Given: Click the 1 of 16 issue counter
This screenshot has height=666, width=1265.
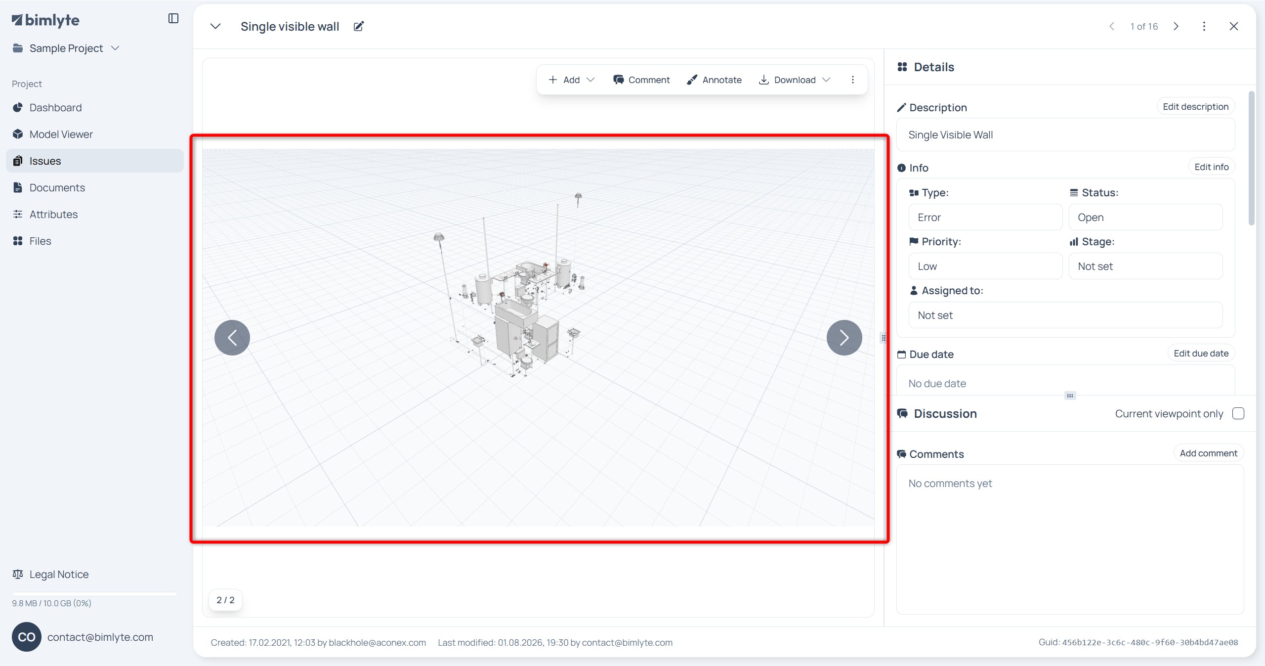Looking at the screenshot, I should [x=1144, y=27].
